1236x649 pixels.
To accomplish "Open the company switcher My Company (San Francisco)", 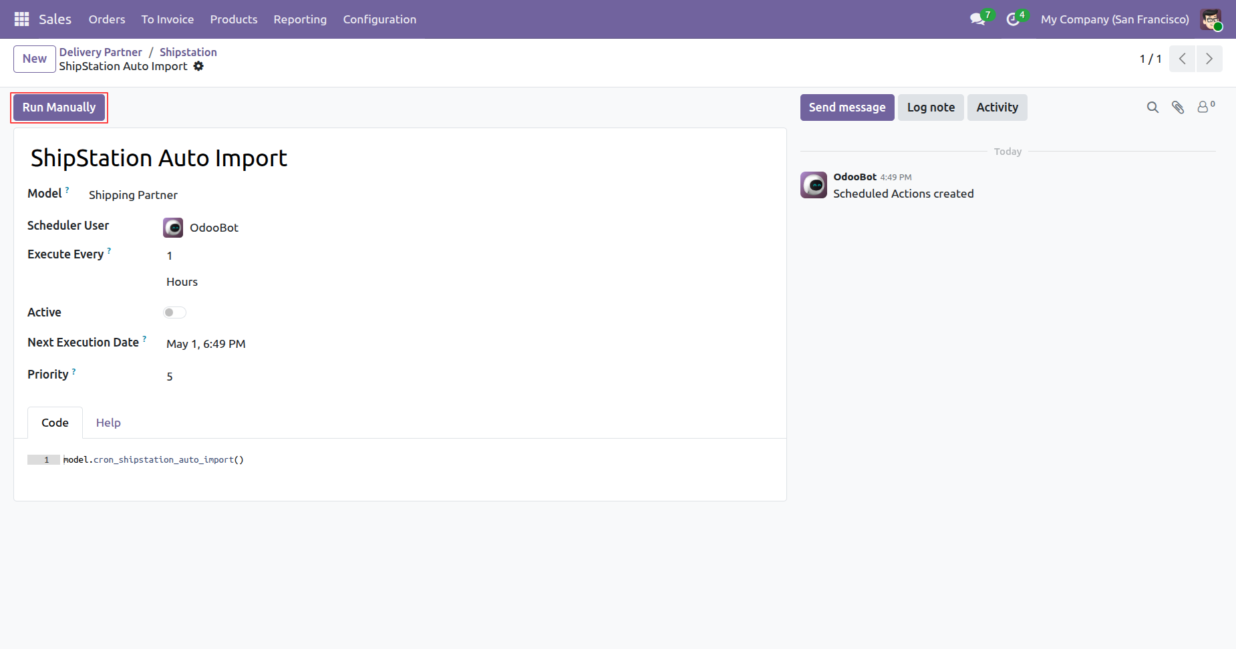I will (1114, 19).
